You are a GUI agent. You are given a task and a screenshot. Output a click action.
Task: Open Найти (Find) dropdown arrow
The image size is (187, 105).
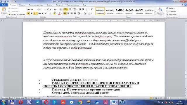174,8
